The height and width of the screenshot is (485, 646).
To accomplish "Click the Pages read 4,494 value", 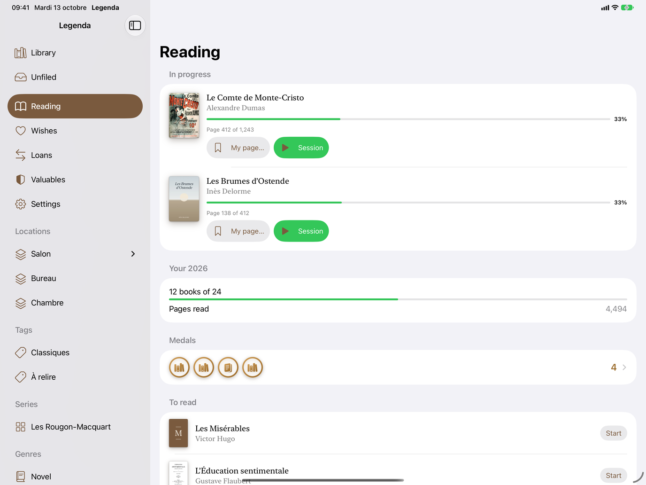I will tap(616, 309).
